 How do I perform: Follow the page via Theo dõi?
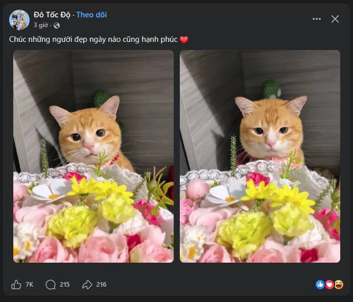click(x=91, y=15)
